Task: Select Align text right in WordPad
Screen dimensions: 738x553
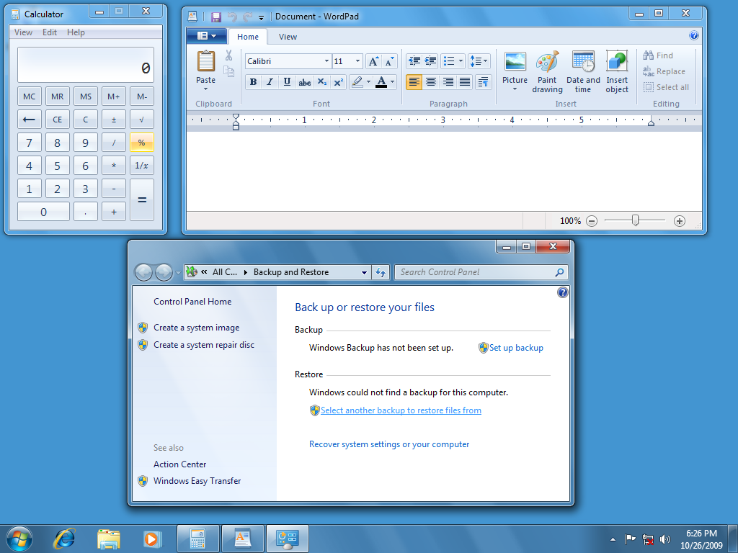Action: coord(448,82)
